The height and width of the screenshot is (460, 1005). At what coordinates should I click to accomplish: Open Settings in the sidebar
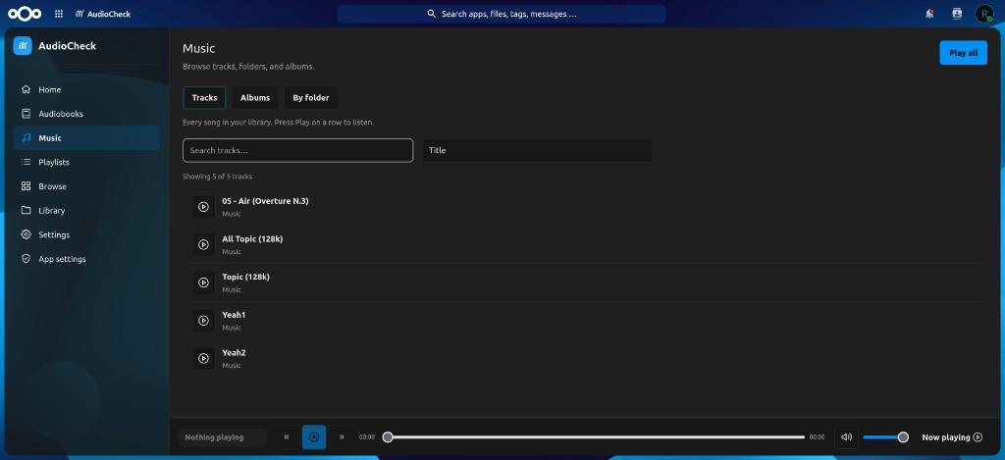(86, 234)
